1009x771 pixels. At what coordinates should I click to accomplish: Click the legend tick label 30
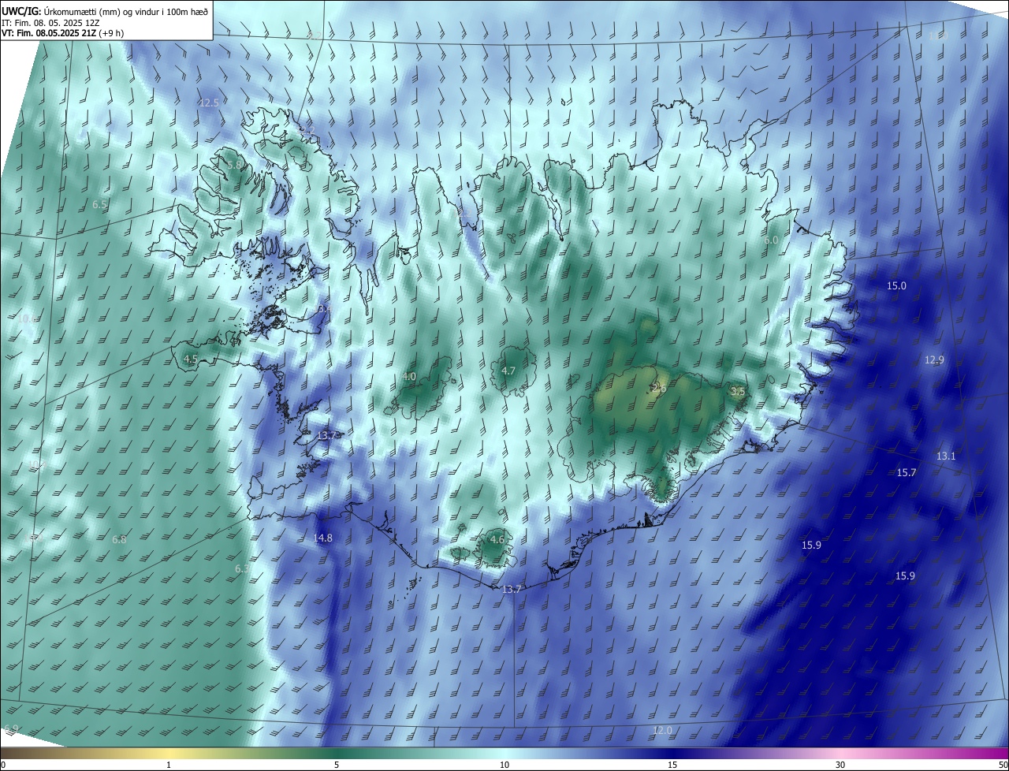[x=840, y=765]
